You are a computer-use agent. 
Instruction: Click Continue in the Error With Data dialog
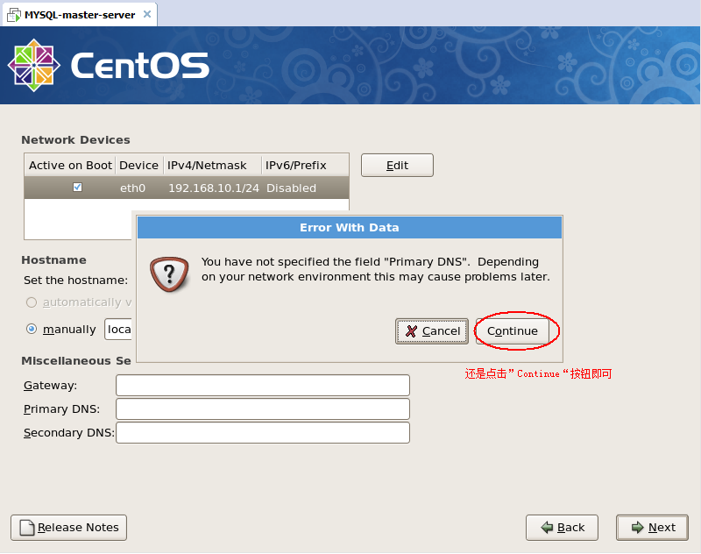(x=513, y=331)
